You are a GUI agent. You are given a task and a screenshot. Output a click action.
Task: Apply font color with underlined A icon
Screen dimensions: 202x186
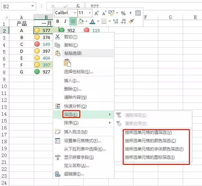(92, 21)
